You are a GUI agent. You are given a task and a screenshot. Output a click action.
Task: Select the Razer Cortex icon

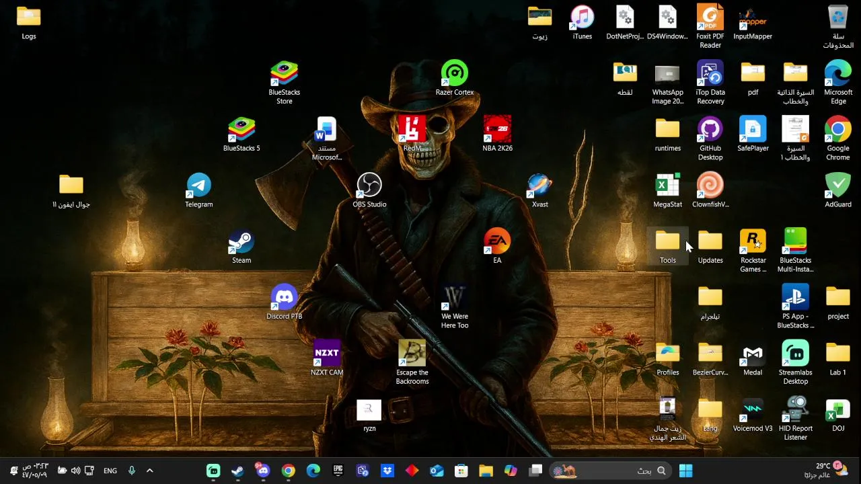(455, 79)
